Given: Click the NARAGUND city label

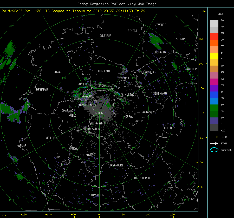Looking at the screenshot, I should tap(88, 96).
